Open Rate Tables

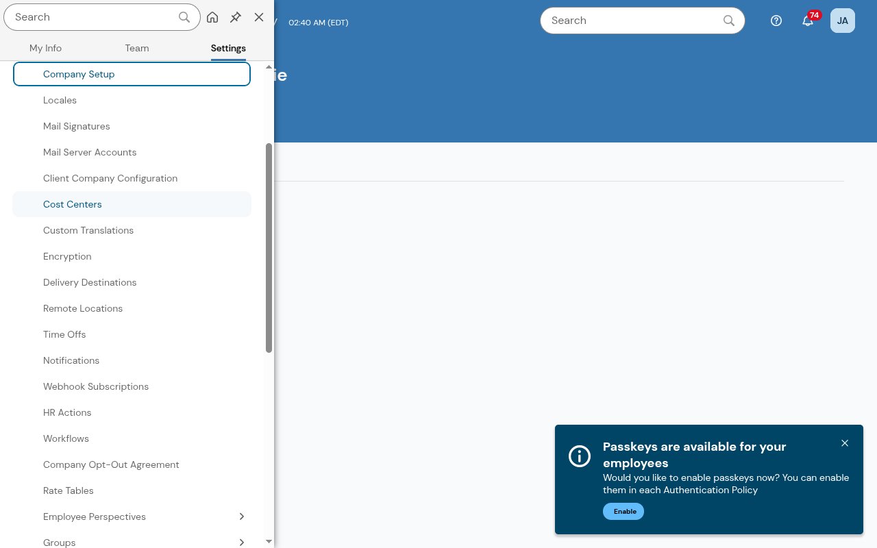coord(132,490)
